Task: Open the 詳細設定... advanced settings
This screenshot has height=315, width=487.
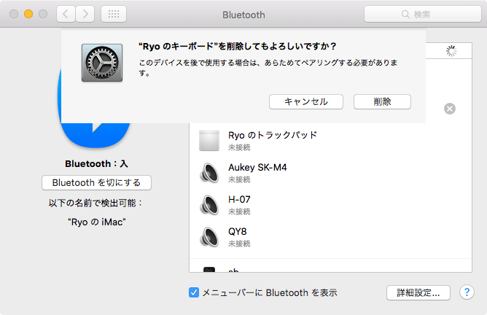Action: coord(418,292)
